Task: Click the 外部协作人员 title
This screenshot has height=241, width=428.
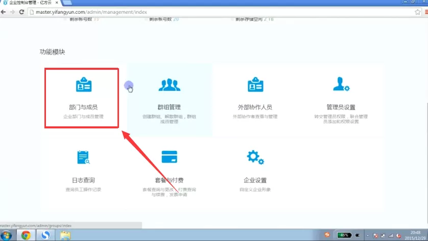Action: click(255, 108)
